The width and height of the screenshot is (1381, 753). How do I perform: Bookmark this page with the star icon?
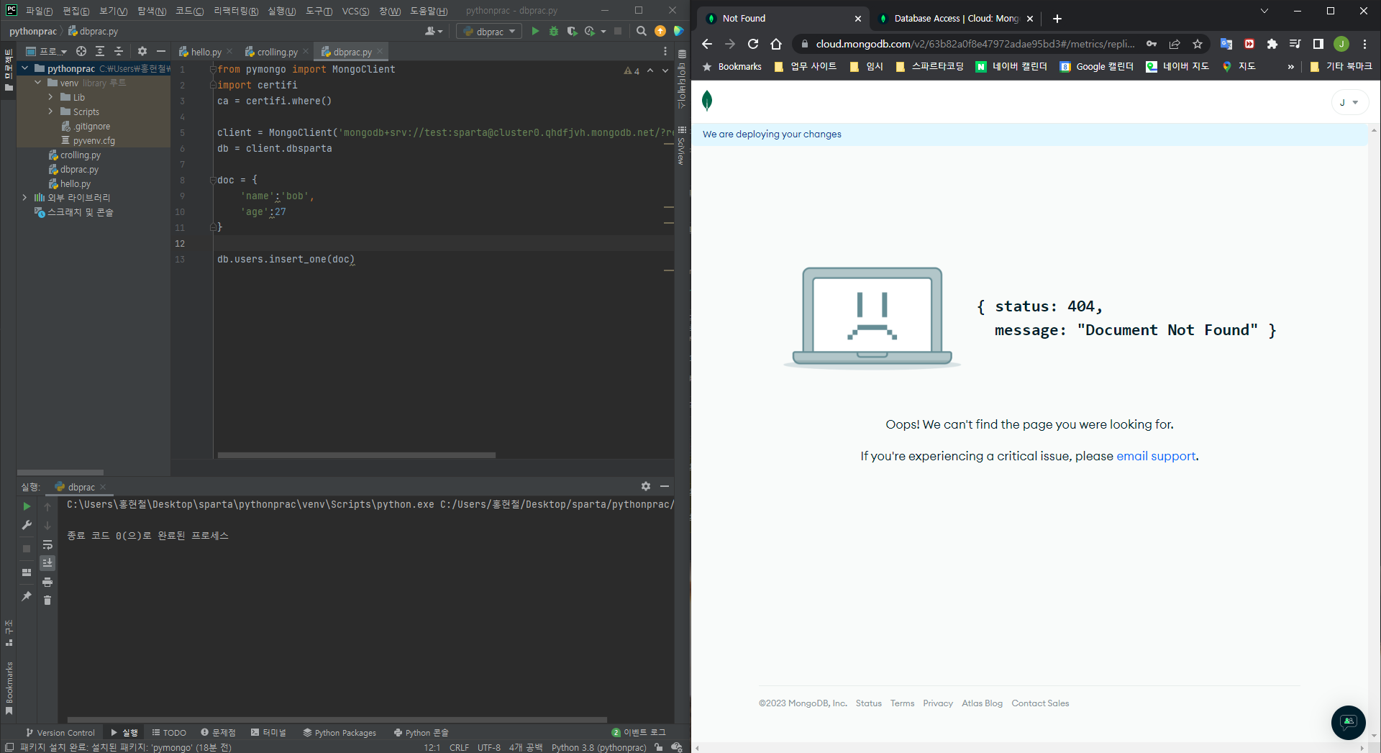click(1198, 44)
